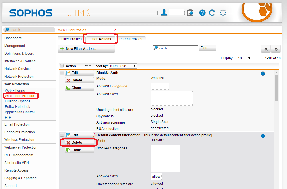Check the BlockNoAuth row checkbox

(x=62, y=73)
